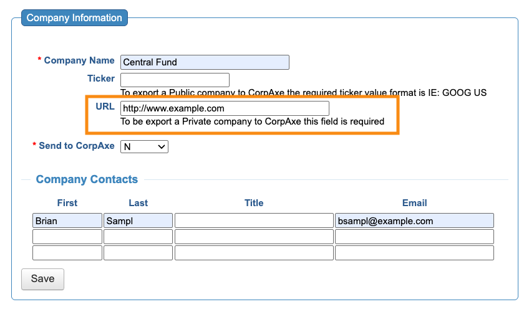Open the Send to CorpAxe dropdown
The width and height of the screenshot is (529, 312).
point(144,146)
